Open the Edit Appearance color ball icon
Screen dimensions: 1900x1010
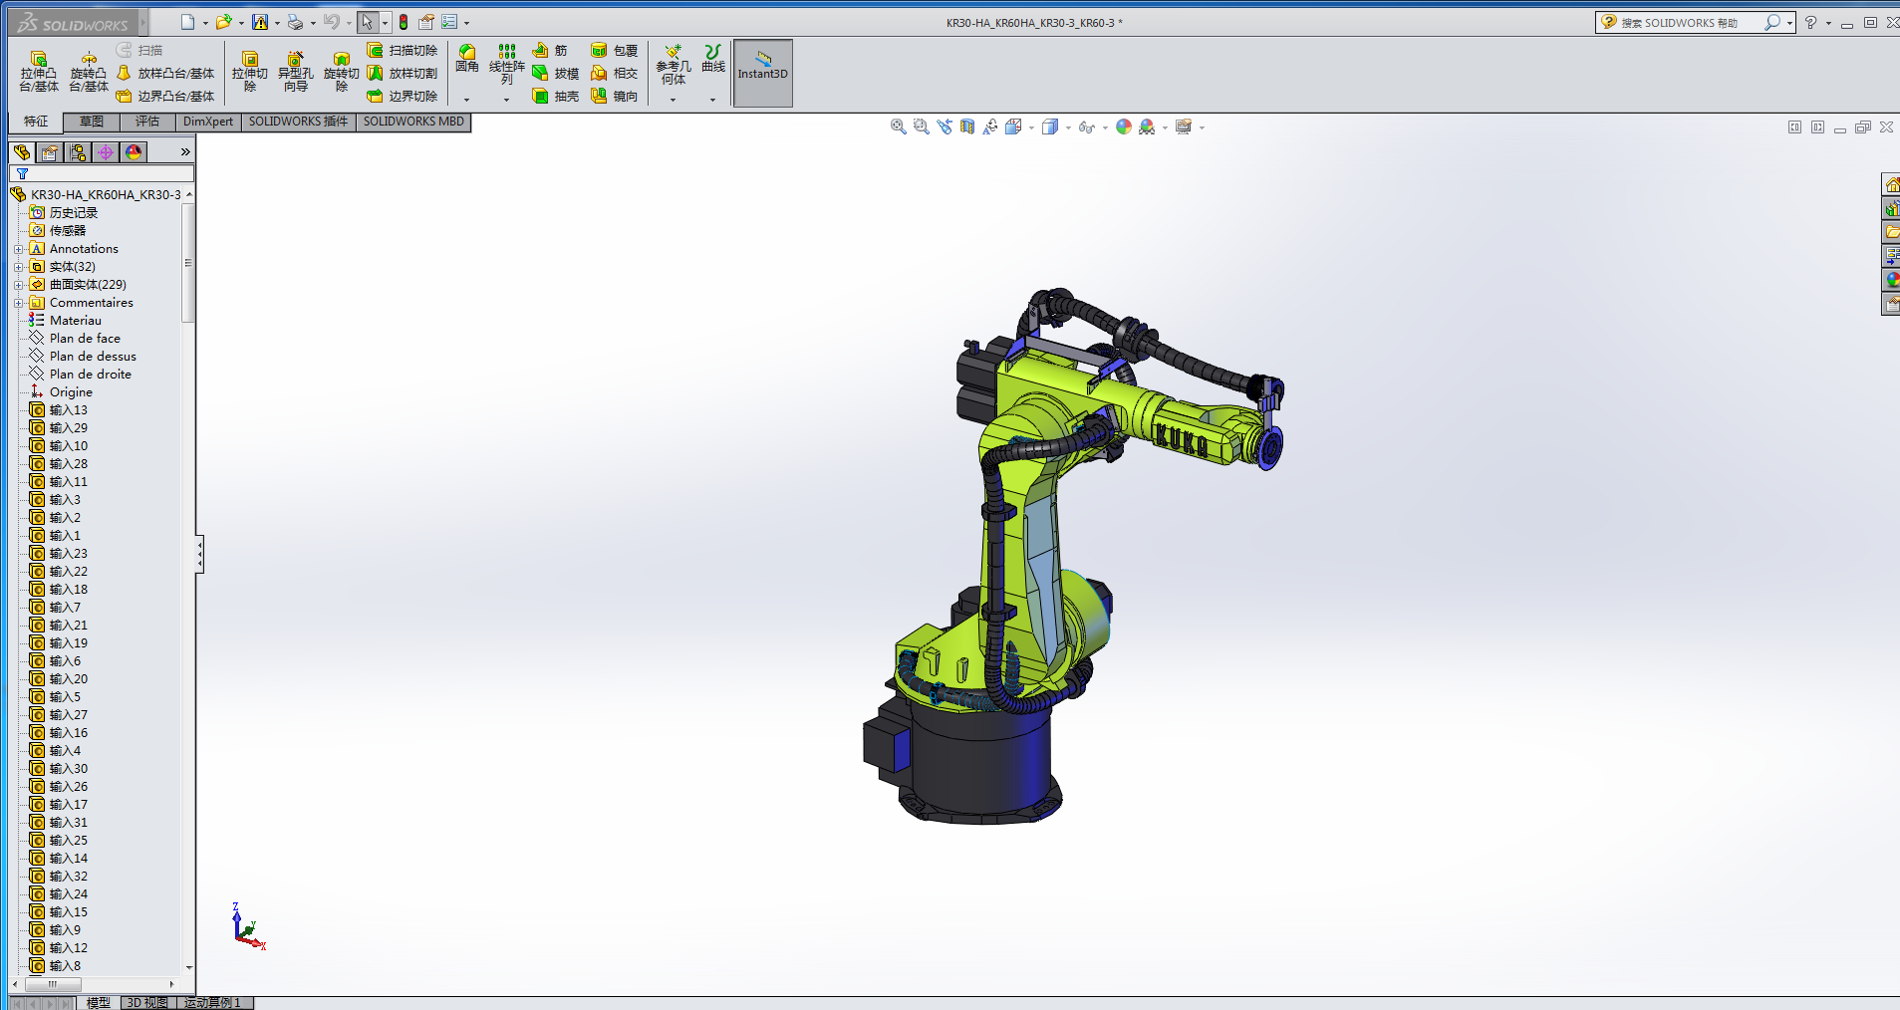[x=1124, y=126]
